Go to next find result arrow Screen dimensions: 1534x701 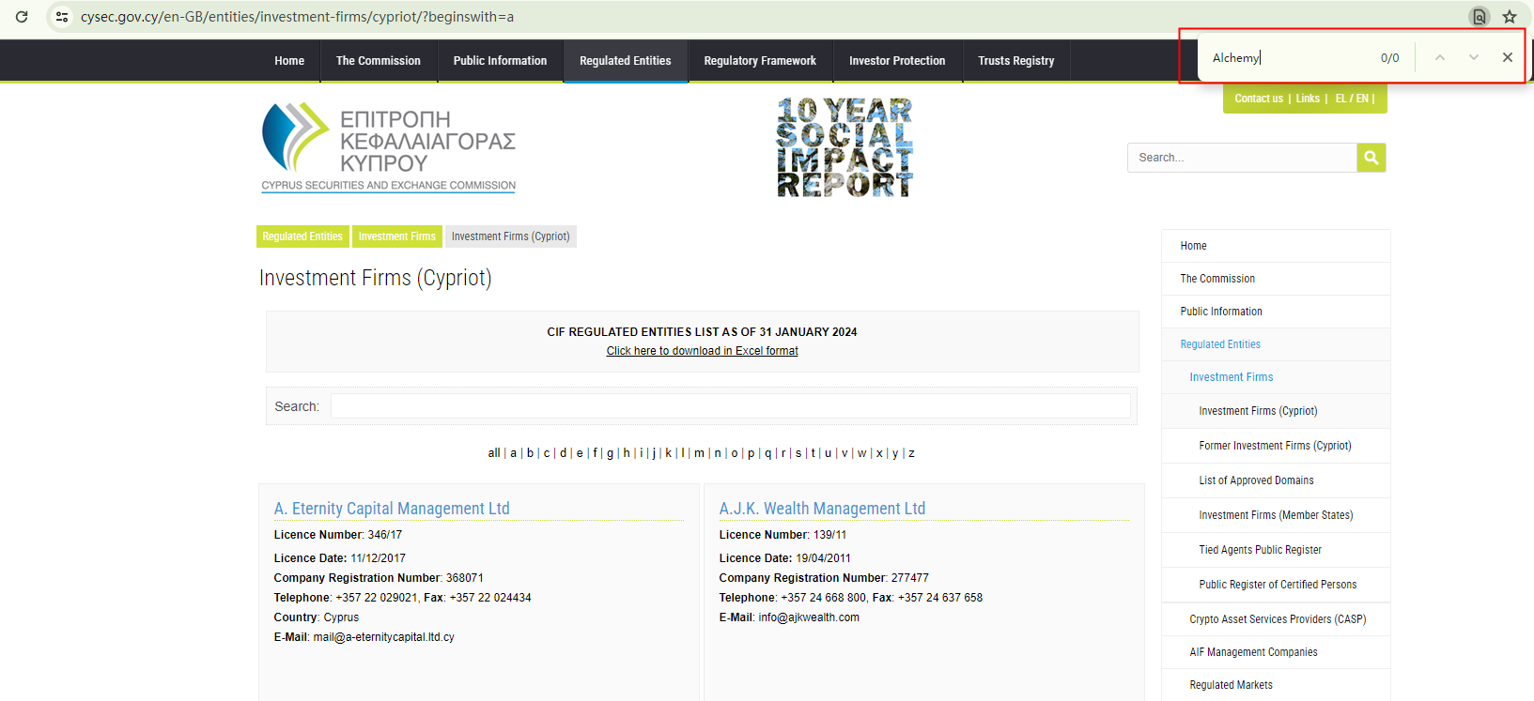click(x=1473, y=57)
